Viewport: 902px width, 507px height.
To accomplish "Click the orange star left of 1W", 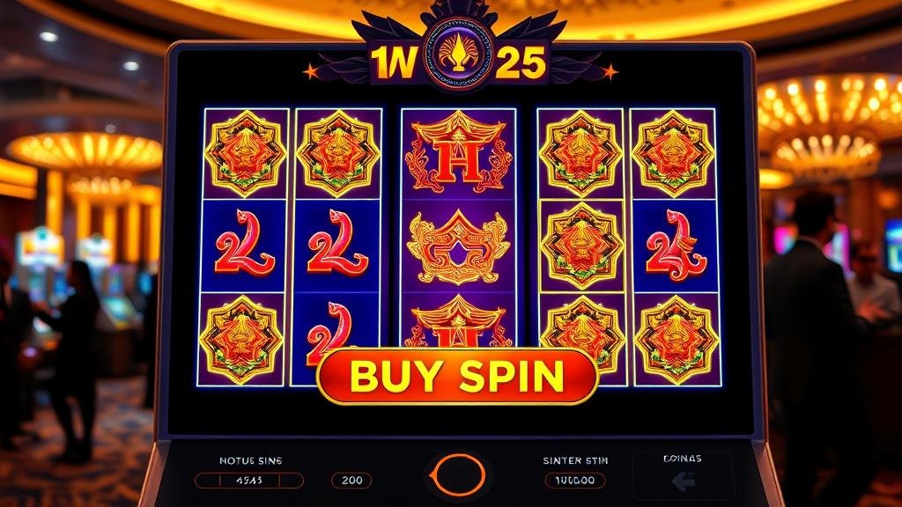I will [311, 72].
